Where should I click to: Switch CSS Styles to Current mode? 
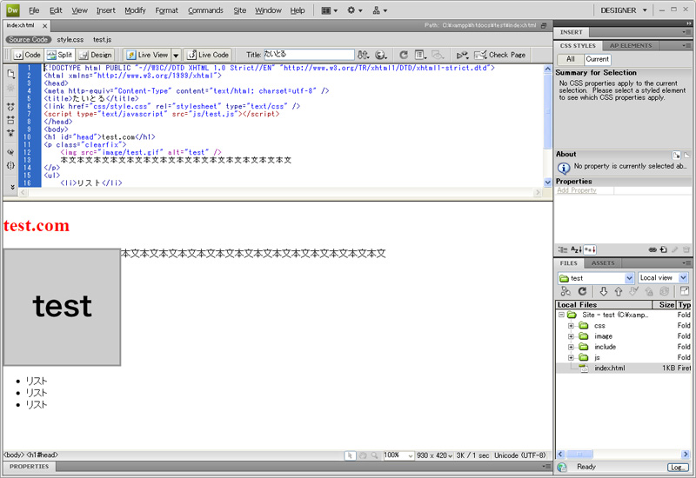(597, 59)
